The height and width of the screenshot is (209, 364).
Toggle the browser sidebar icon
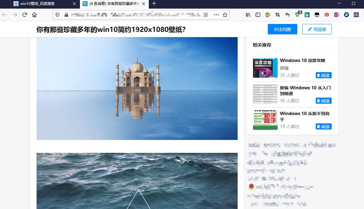click(x=258, y=14)
